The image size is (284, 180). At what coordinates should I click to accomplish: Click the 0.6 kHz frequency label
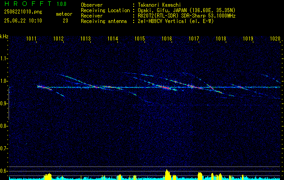[3, 171]
